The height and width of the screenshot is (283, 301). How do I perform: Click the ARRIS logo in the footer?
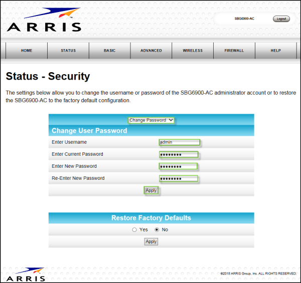tap(26, 274)
